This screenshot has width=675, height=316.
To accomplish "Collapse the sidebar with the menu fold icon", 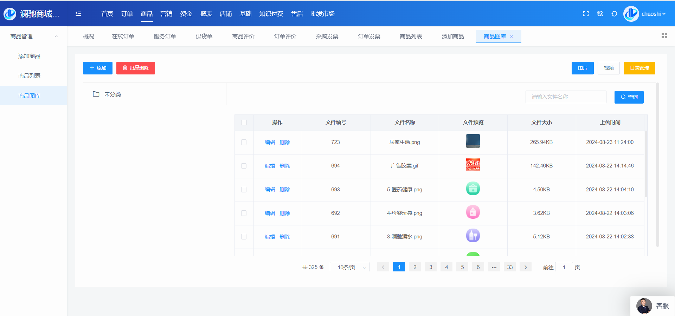I will point(78,14).
